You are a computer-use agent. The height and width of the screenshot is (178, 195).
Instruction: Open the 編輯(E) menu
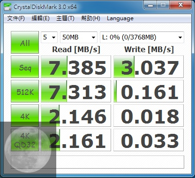coord(40,18)
